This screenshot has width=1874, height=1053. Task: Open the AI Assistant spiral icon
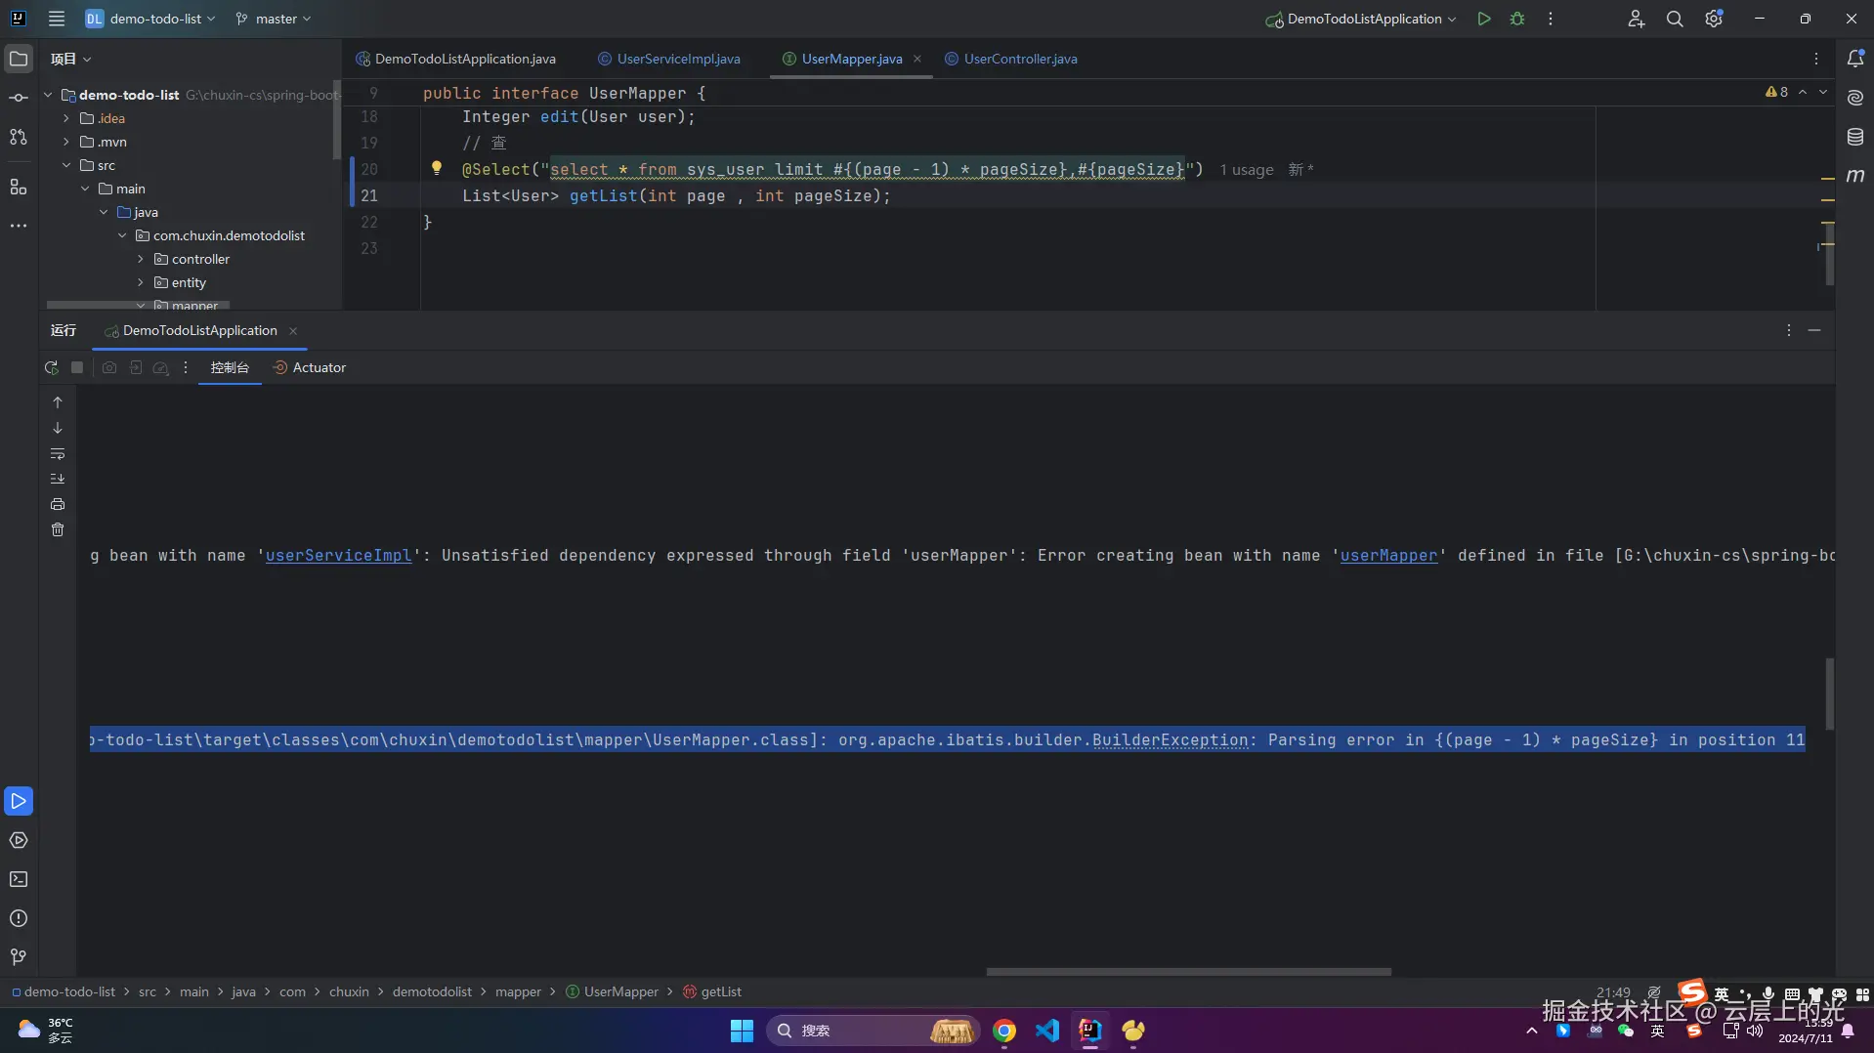point(1855,98)
